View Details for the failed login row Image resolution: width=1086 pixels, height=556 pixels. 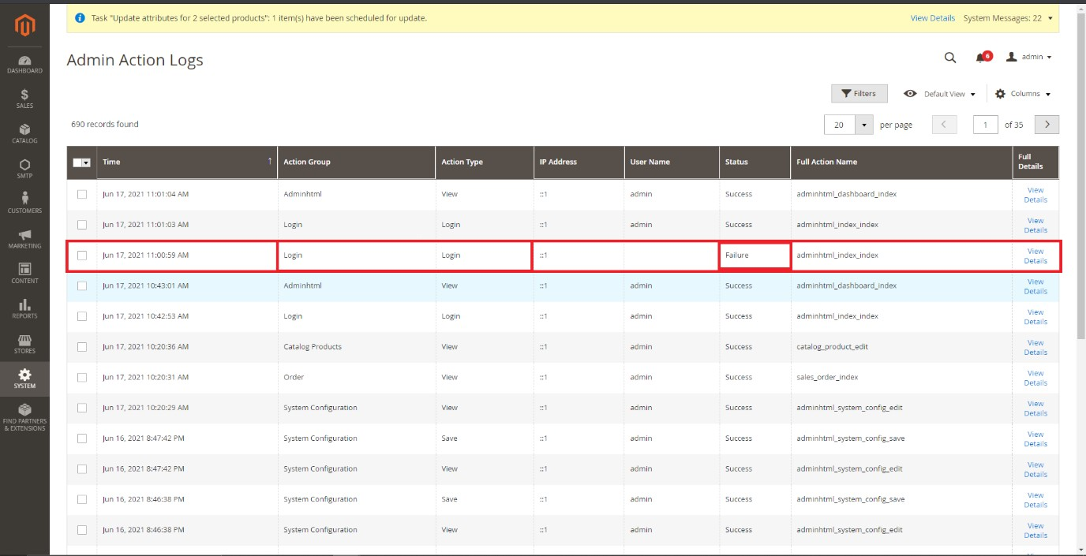point(1035,256)
